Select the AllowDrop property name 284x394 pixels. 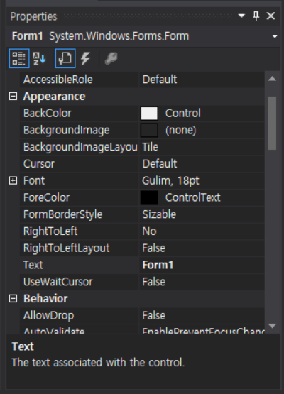pos(48,316)
